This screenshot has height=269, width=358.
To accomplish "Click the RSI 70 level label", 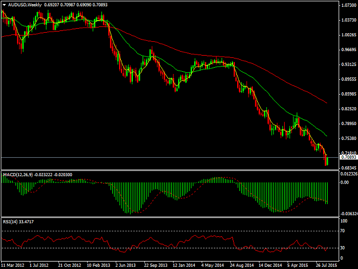I will 343,231.
